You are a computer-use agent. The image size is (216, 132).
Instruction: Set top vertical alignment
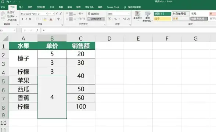[x=67, y=14]
